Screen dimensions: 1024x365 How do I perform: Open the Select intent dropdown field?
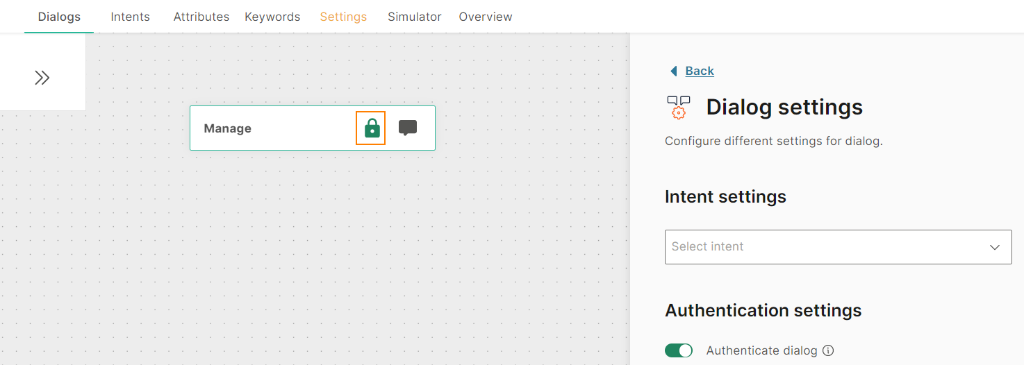point(827,247)
